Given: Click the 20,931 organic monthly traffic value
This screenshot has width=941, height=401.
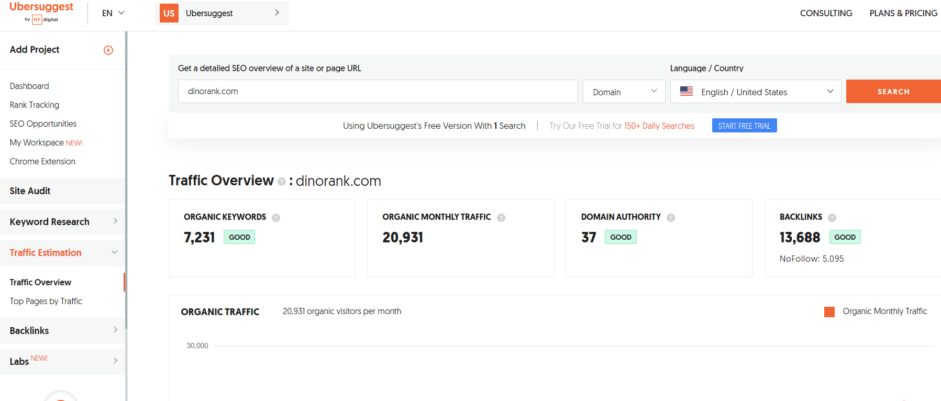Looking at the screenshot, I should click(403, 238).
